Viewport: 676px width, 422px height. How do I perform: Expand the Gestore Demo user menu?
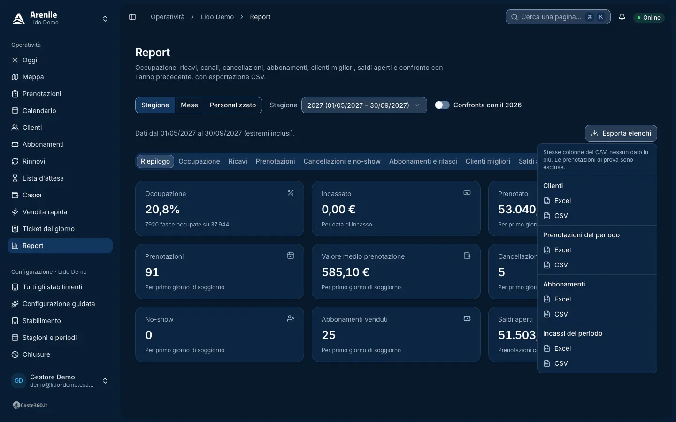[x=60, y=381]
